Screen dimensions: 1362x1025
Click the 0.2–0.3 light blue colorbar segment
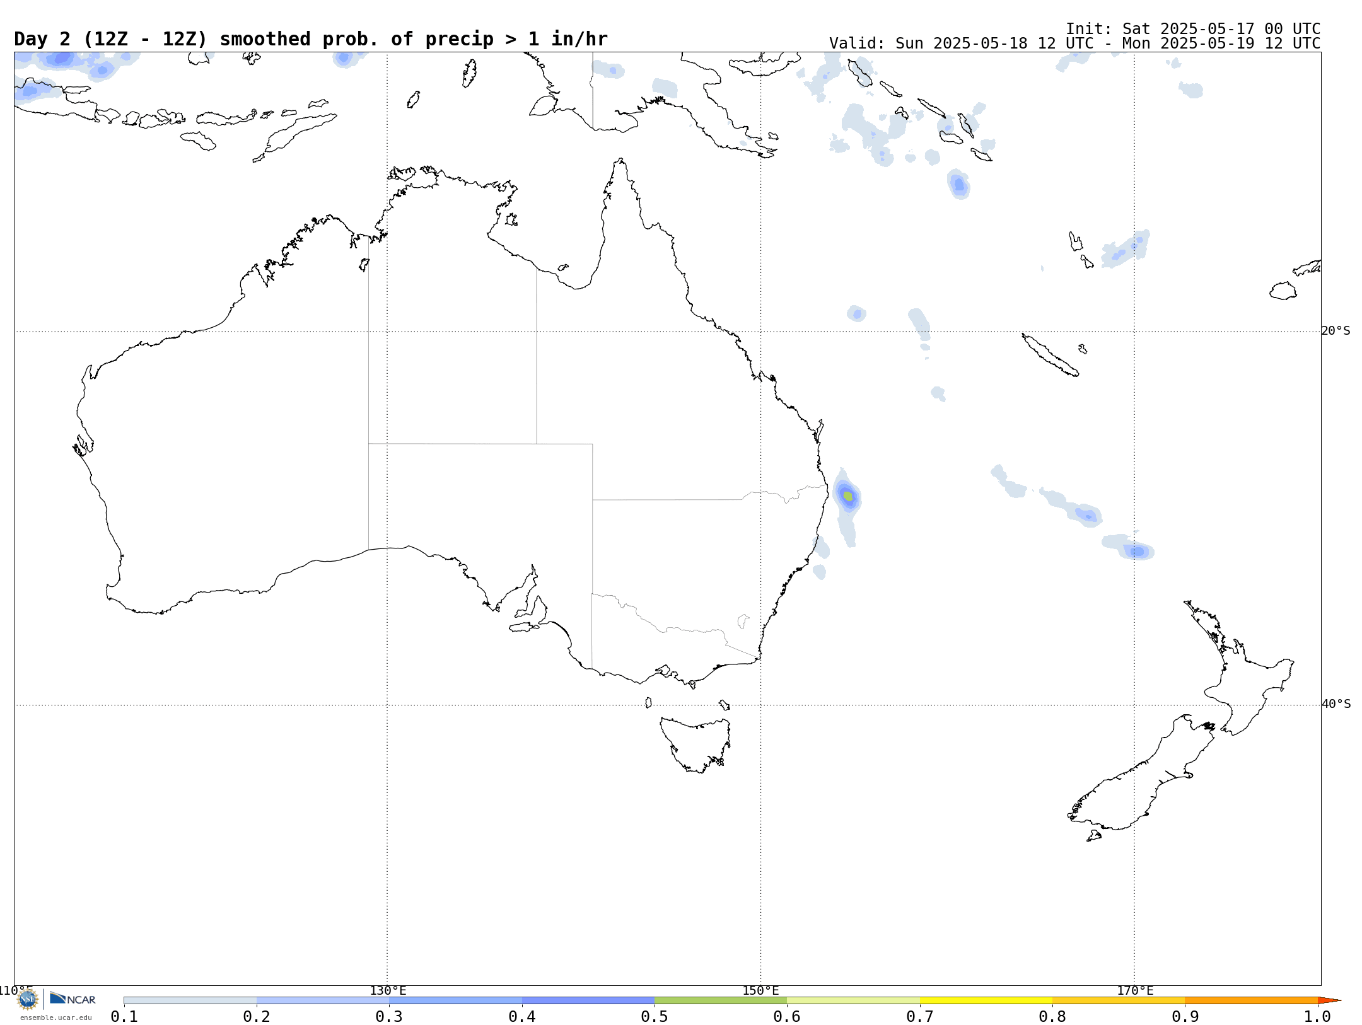click(323, 1000)
